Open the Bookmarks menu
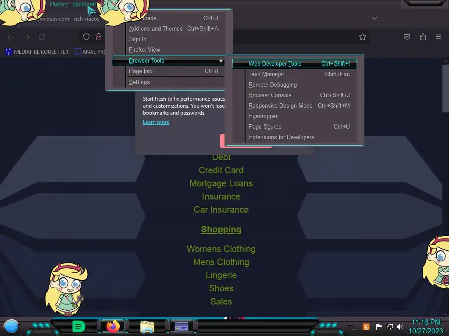The image size is (449, 336). [x=85, y=4]
